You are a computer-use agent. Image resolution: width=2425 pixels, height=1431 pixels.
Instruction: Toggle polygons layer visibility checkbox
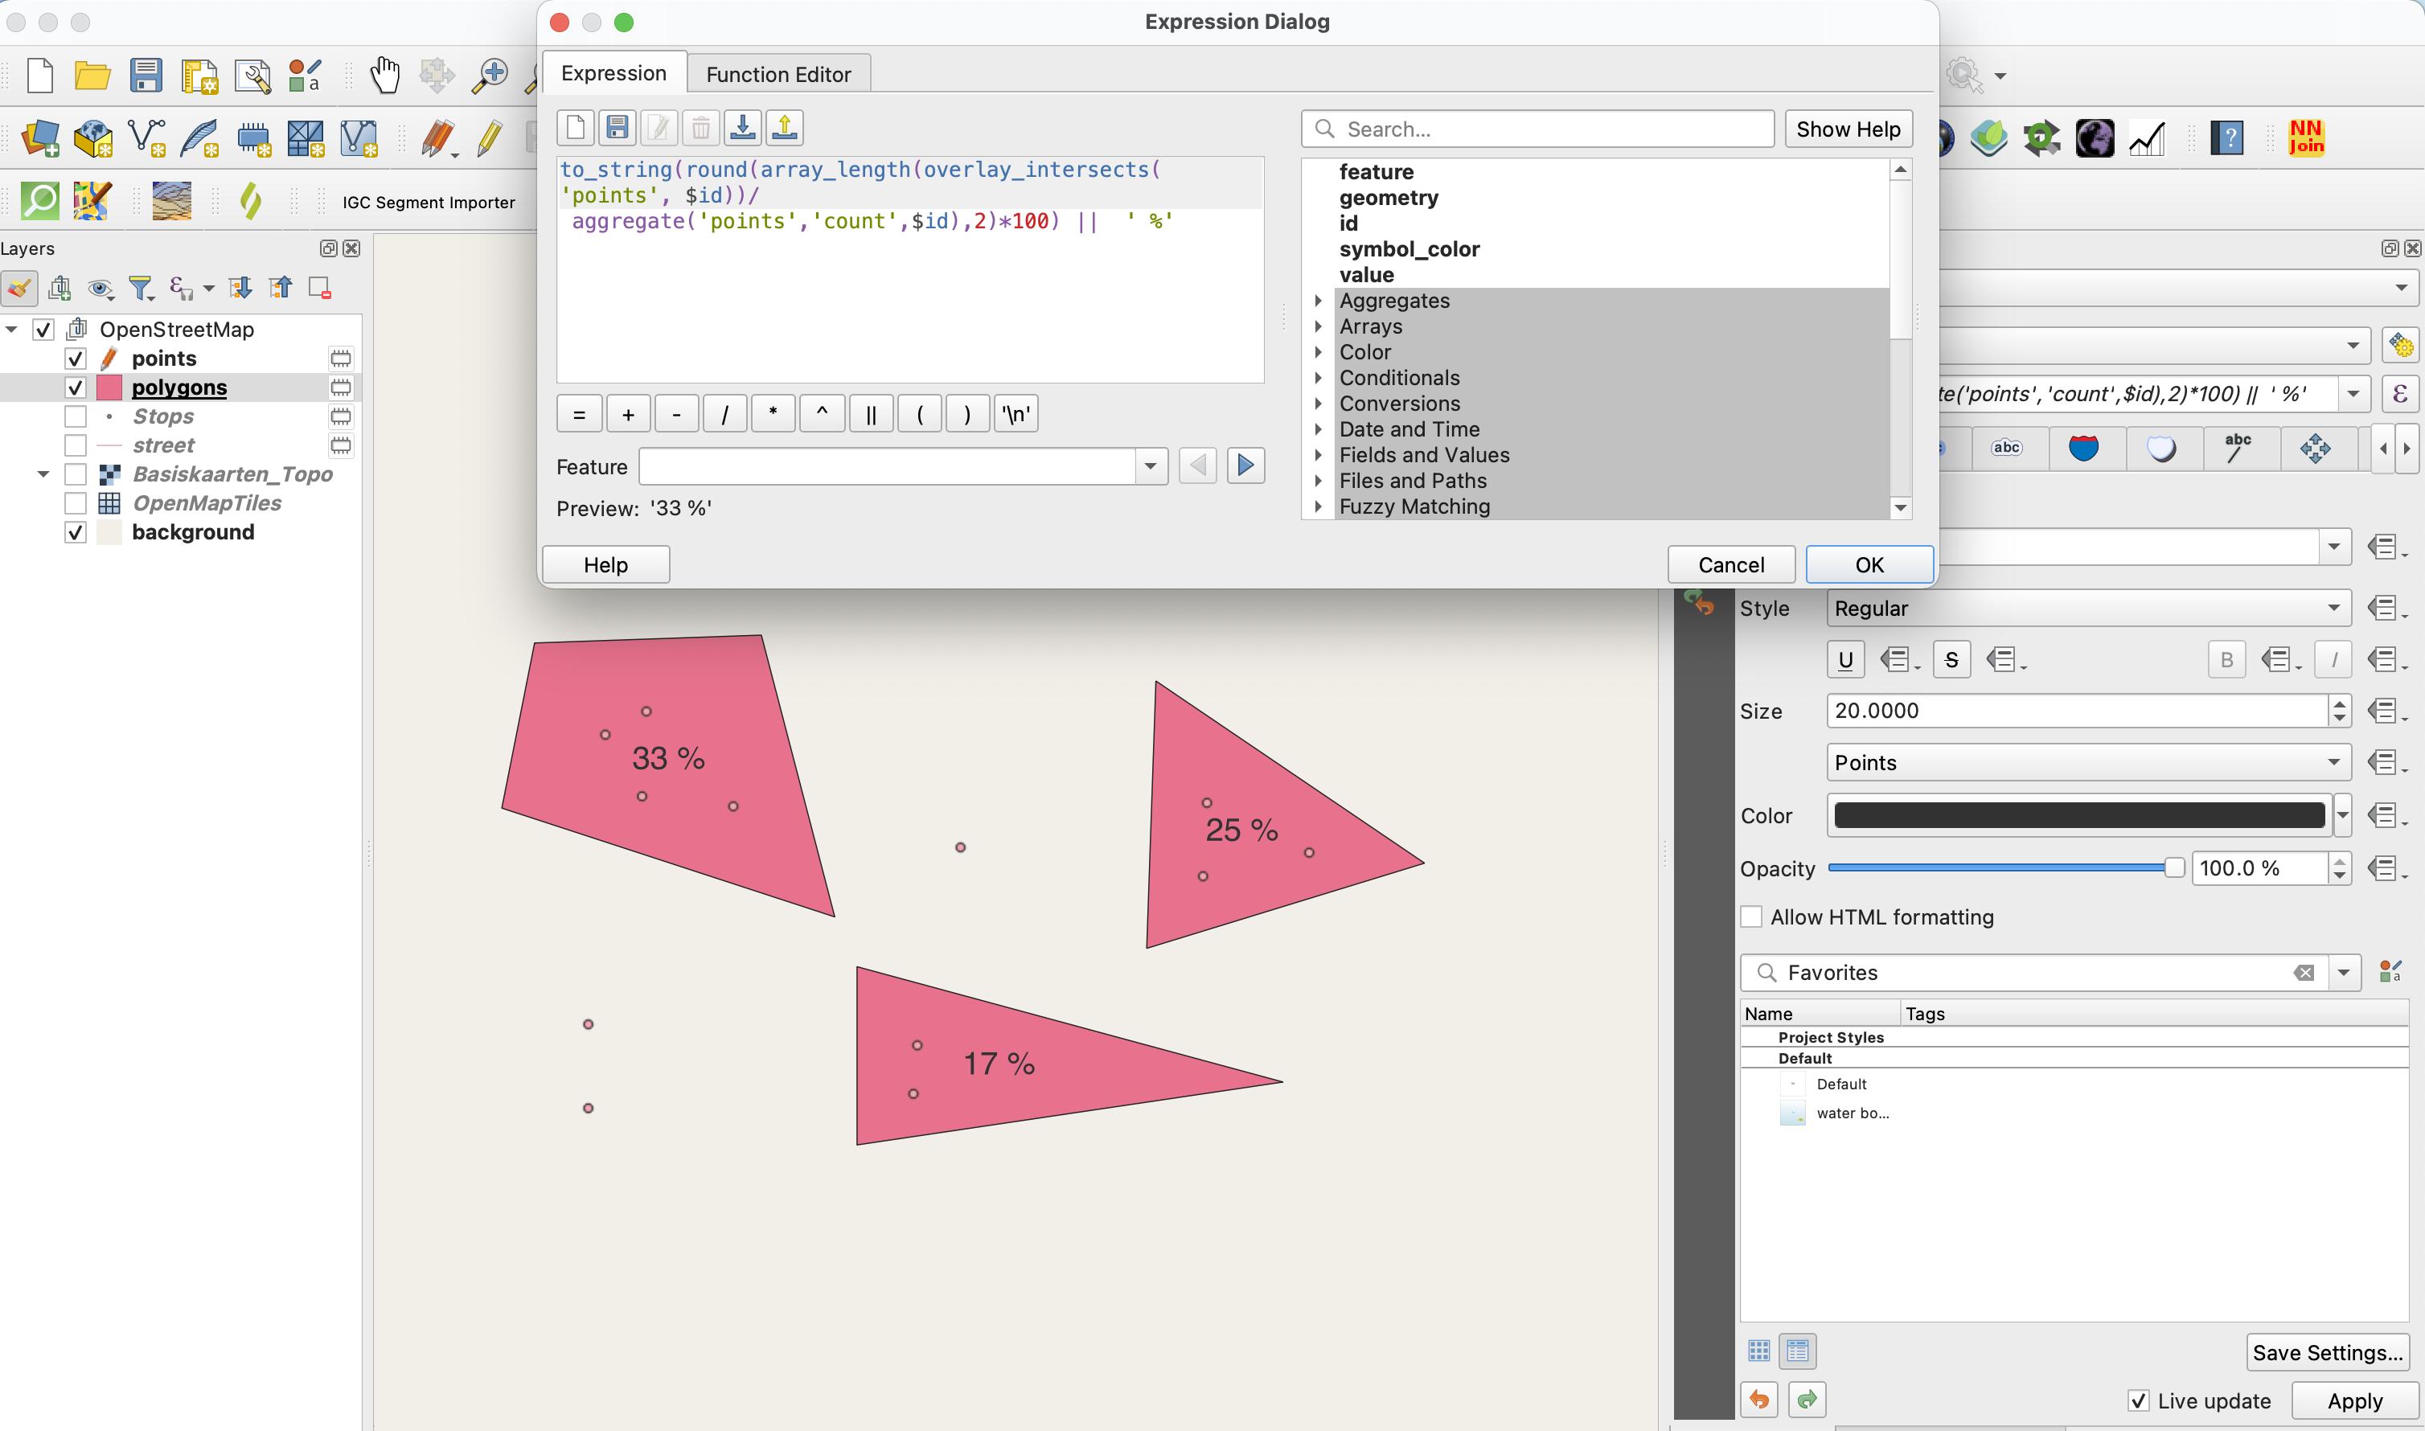pyautogui.click(x=76, y=387)
